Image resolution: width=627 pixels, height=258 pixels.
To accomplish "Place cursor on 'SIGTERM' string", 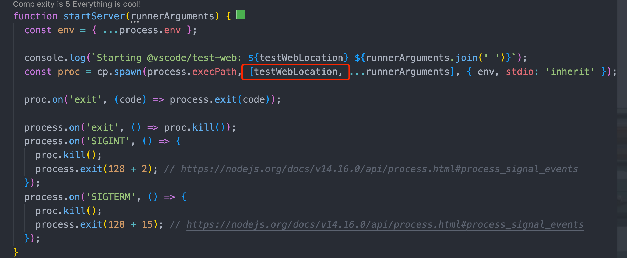I will (x=111, y=197).
